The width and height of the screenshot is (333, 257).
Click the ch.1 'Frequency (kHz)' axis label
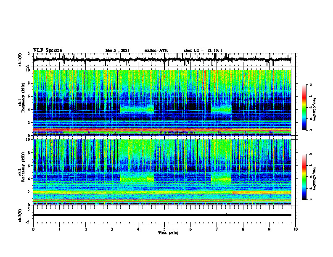tap(23, 97)
